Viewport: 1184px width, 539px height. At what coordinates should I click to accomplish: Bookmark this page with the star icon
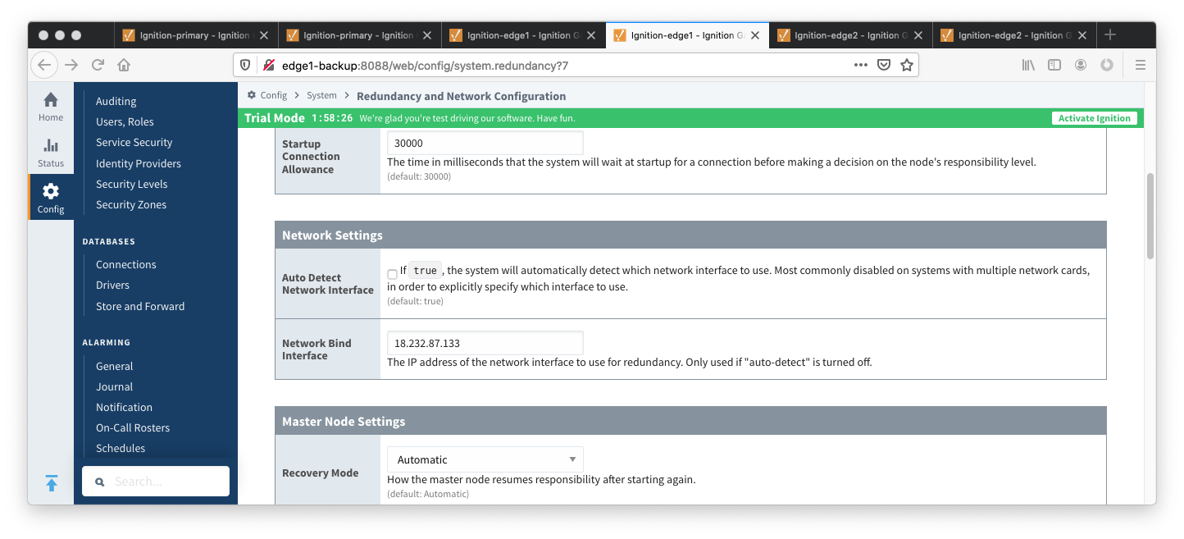pyautogui.click(x=907, y=65)
